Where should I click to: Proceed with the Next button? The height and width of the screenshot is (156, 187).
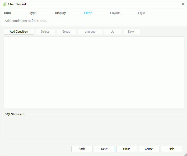(104, 149)
